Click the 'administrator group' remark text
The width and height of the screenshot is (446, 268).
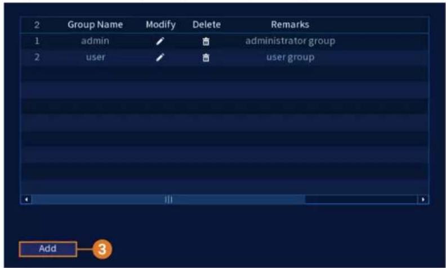290,41
